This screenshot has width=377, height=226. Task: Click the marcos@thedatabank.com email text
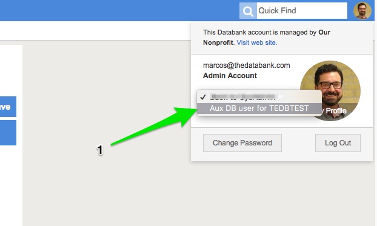pyautogui.click(x=247, y=65)
